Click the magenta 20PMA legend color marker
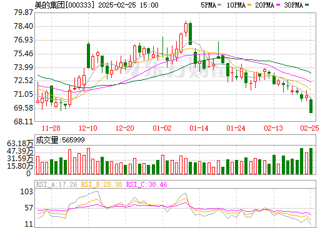This screenshot has height=228, width=325. 278,5
